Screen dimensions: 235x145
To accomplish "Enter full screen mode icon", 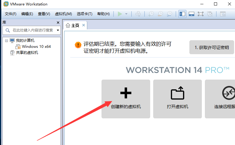I will click(200, 14).
